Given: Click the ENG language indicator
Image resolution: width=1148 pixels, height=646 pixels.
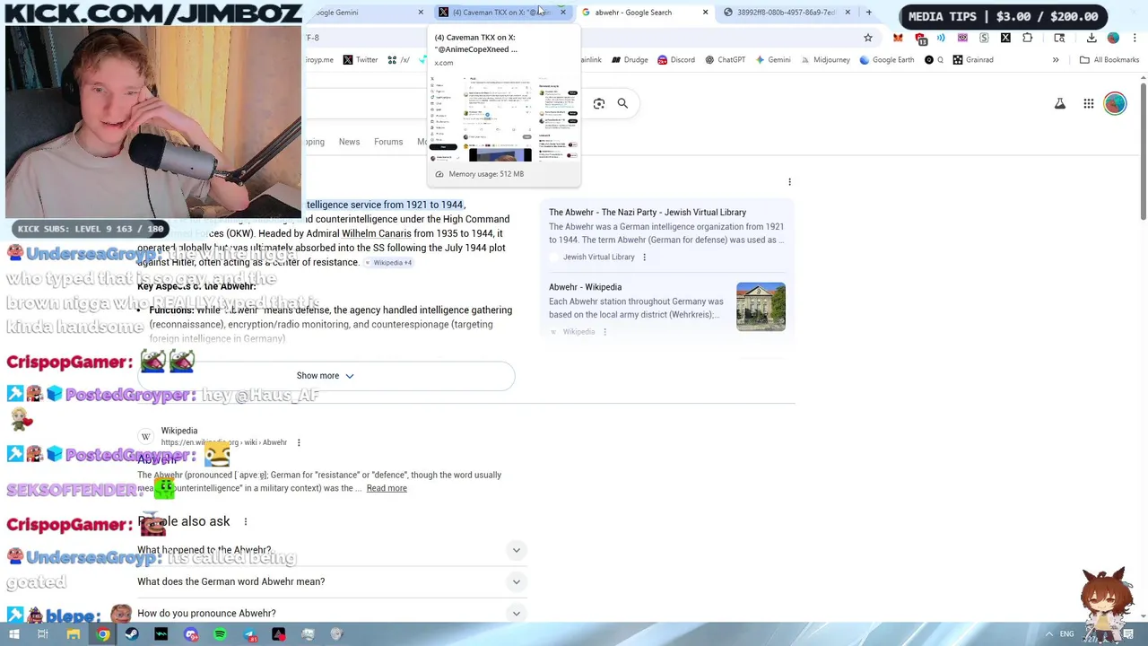Looking at the screenshot, I should 1066,634.
